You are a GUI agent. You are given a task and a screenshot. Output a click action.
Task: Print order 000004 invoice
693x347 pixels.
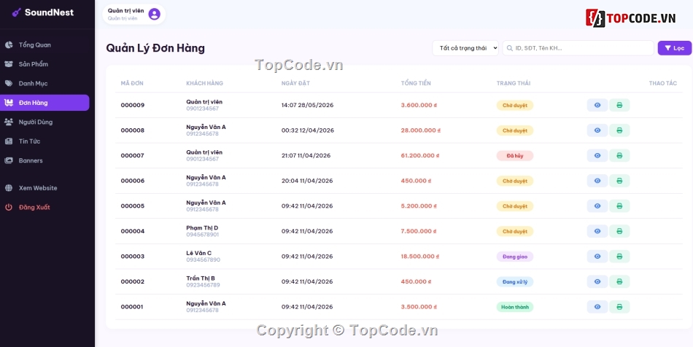pos(619,231)
